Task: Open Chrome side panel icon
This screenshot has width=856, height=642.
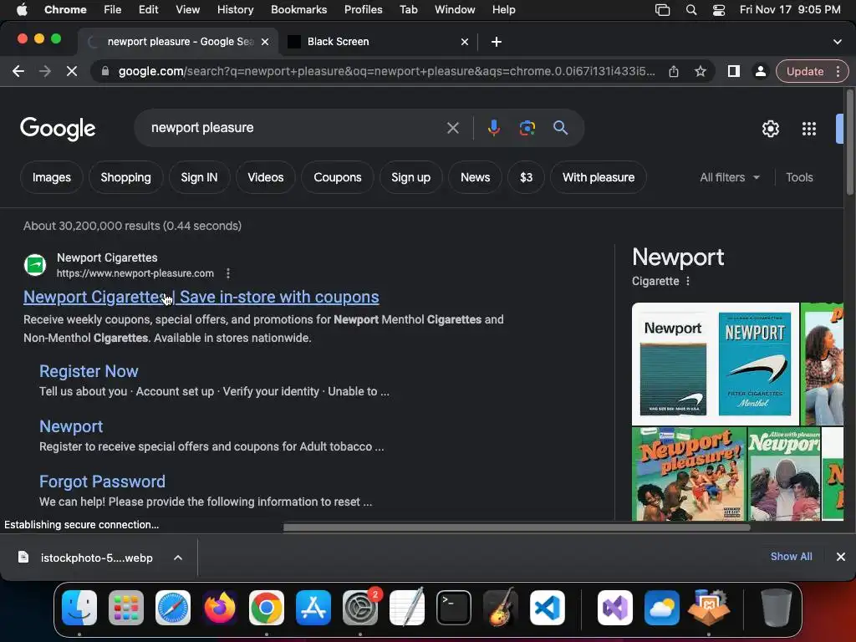Action: 734,71
